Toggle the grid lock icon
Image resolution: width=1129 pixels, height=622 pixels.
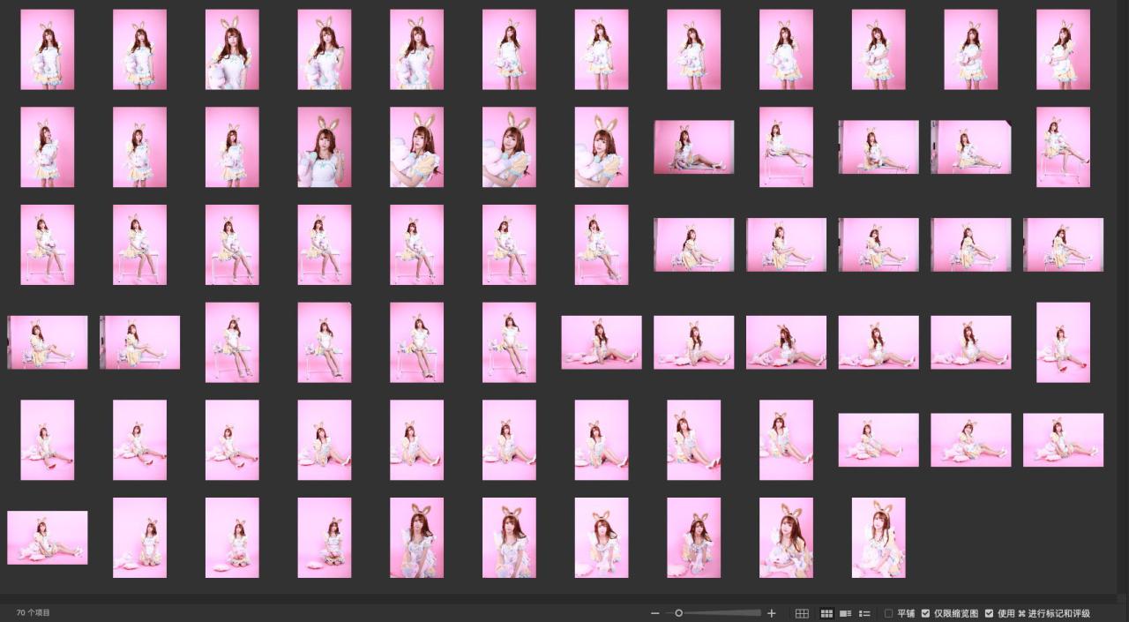point(802,613)
